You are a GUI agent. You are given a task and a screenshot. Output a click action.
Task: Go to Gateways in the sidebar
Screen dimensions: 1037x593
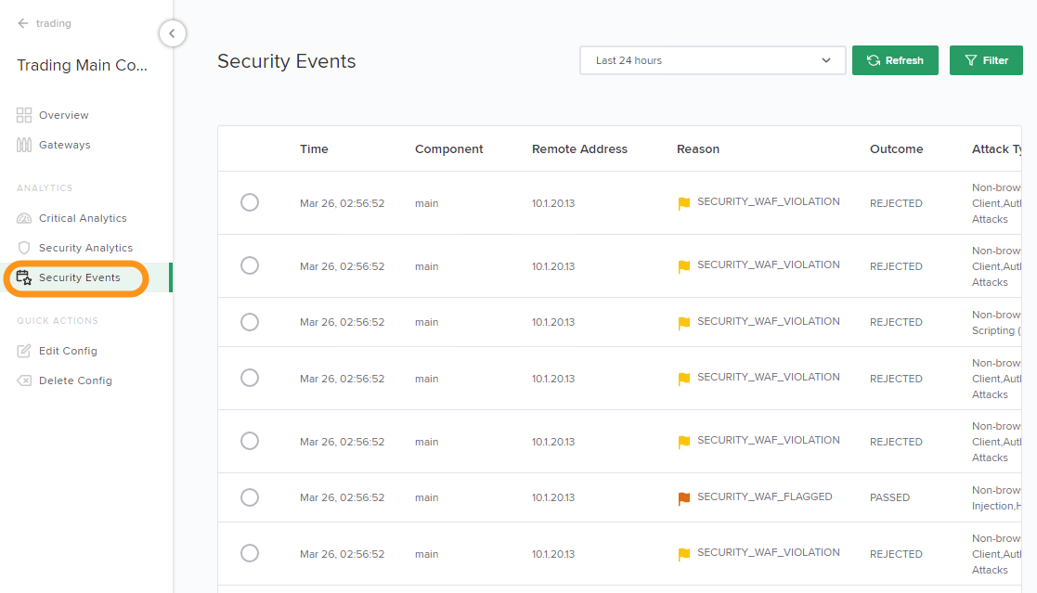(x=64, y=145)
